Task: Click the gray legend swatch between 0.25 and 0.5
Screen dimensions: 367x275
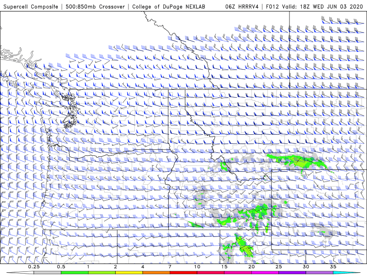Action: [48, 273]
